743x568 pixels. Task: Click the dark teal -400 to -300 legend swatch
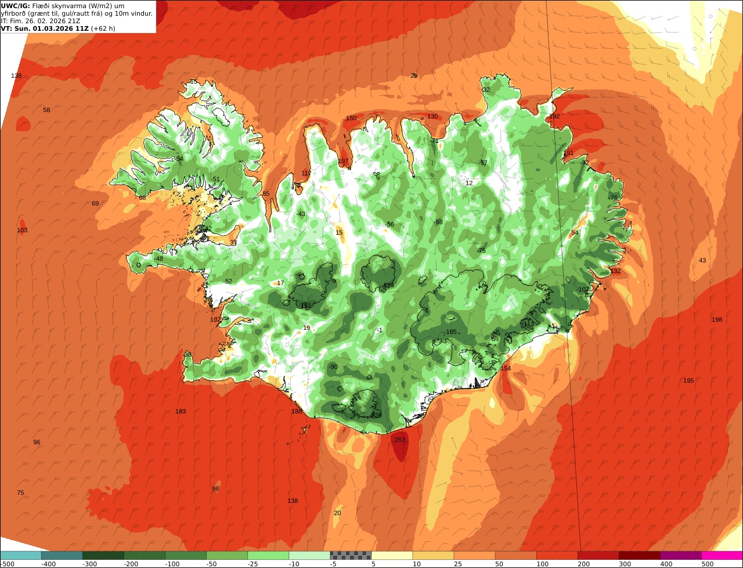62,556
